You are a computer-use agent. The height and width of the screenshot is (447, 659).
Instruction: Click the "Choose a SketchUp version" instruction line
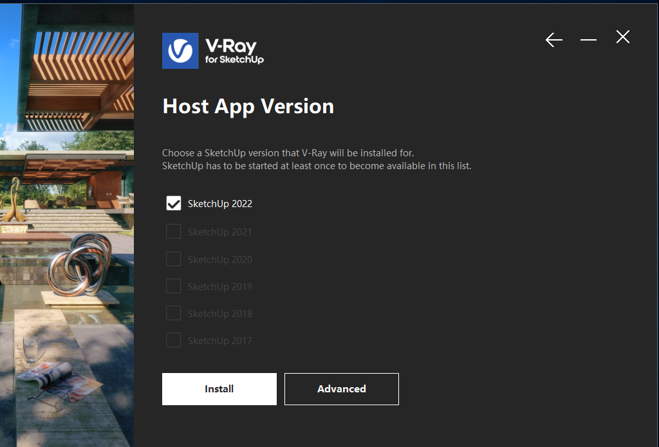coord(288,153)
